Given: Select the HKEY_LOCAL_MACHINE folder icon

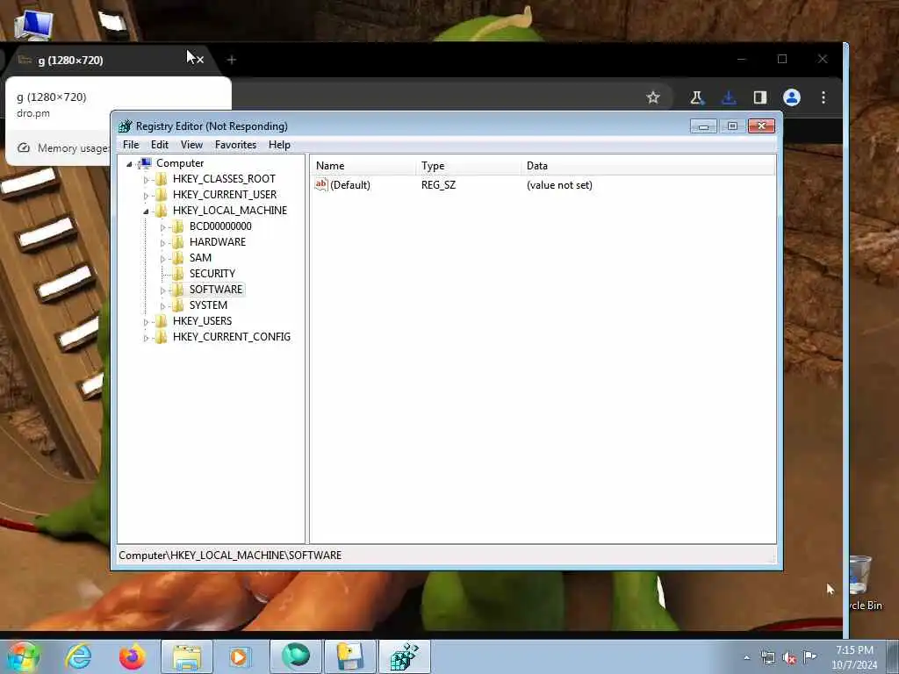Looking at the screenshot, I should (162, 211).
